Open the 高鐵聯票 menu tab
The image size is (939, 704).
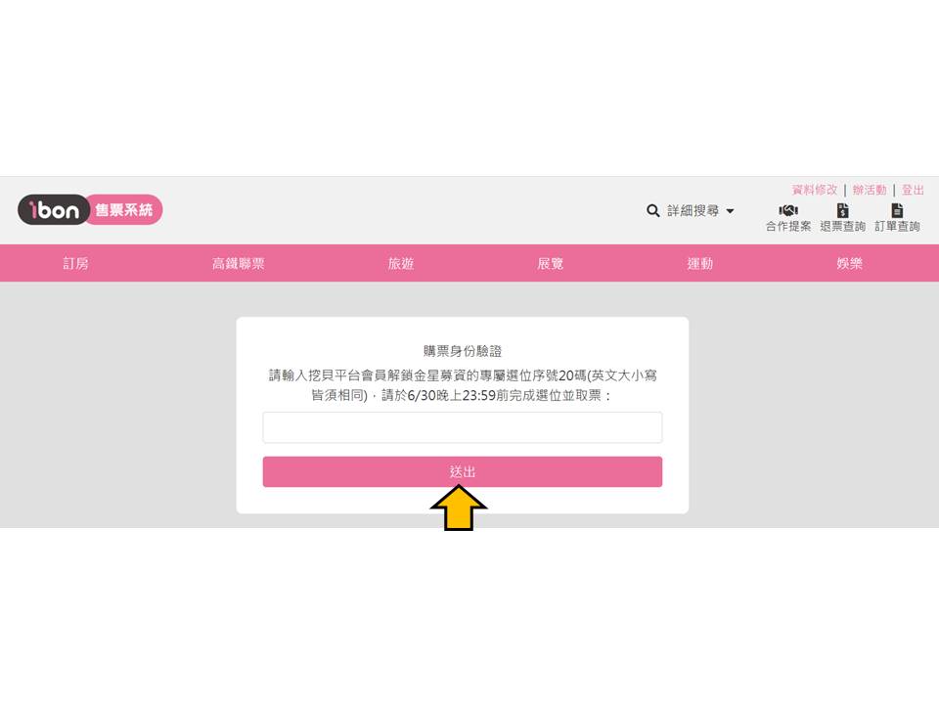click(239, 263)
